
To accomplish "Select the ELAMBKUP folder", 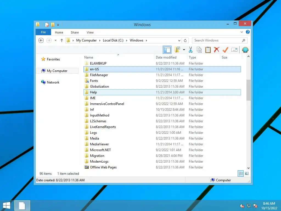I will coord(162,63).
